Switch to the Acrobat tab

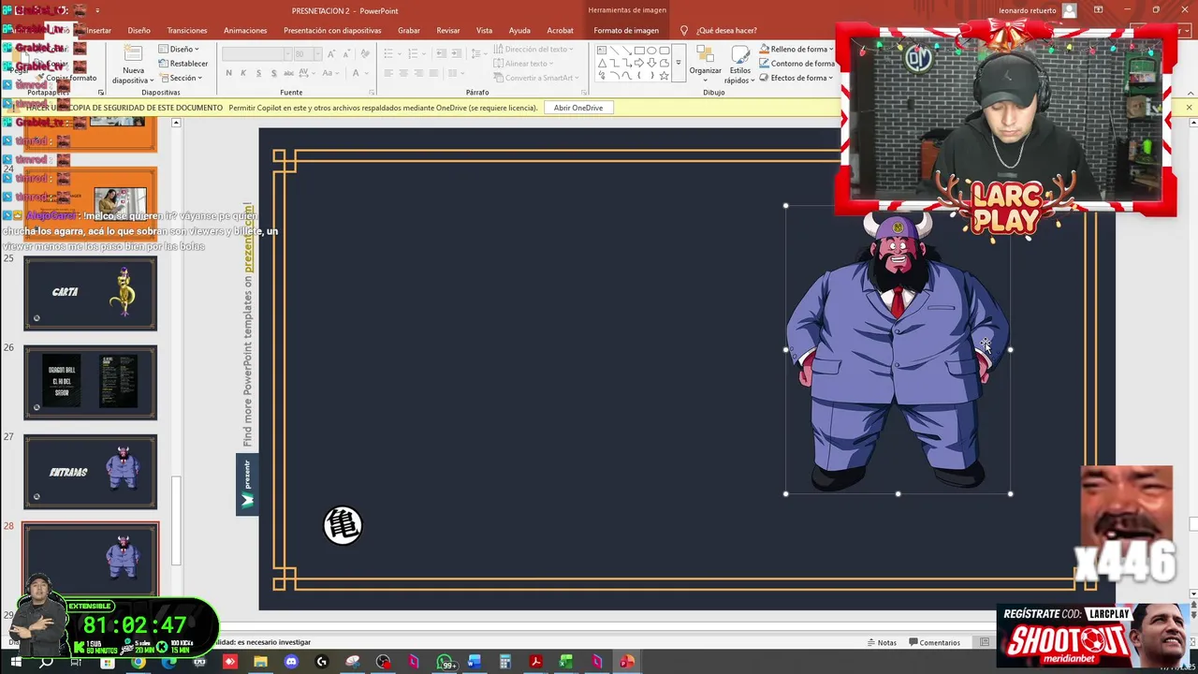[560, 30]
